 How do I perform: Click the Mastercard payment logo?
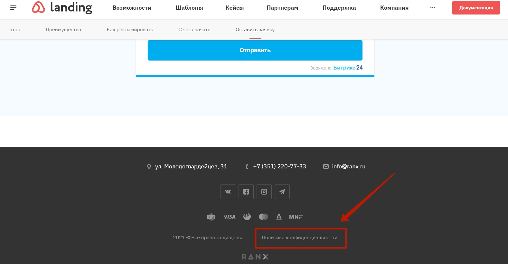(x=263, y=217)
